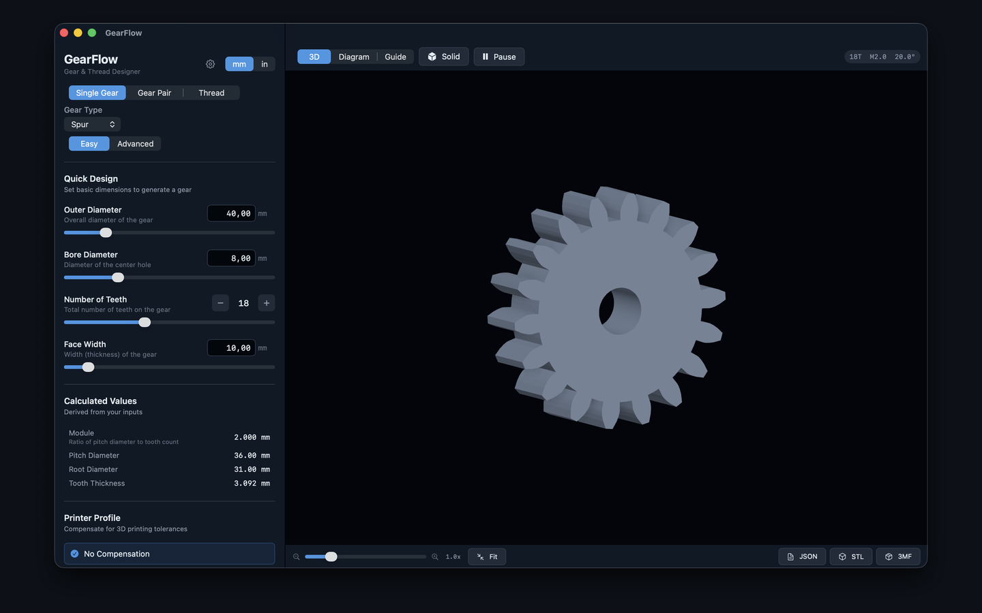
Task: Click the GearFlow app title
Action: coord(91,59)
